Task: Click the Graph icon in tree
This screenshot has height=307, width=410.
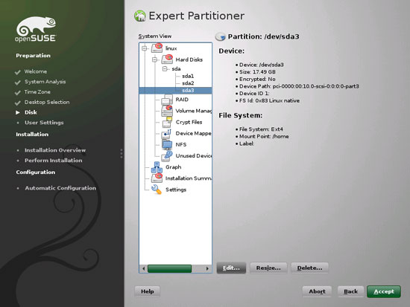Action: pos(157,167)
